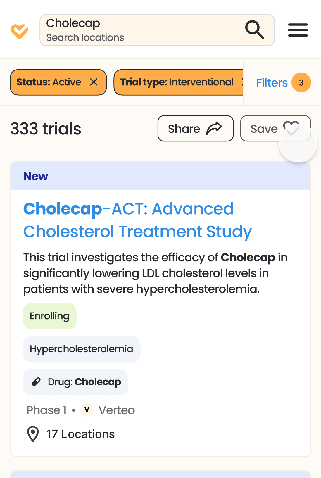Image resolution: width=321 pixels, height=478 pixels.
Task: Click the orange heart logo icon
Action: [x=19, y=31]
